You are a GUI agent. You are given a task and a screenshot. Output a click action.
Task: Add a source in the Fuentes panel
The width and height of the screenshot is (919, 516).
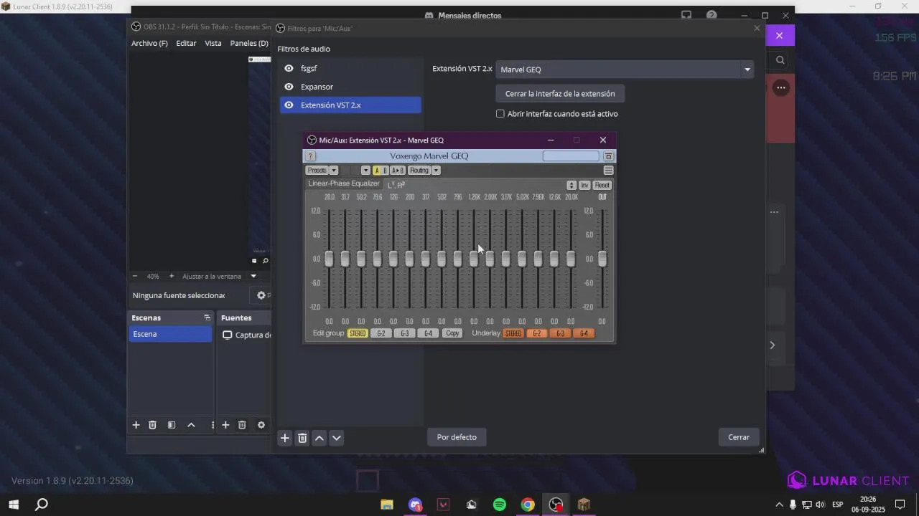pos(225,425)
